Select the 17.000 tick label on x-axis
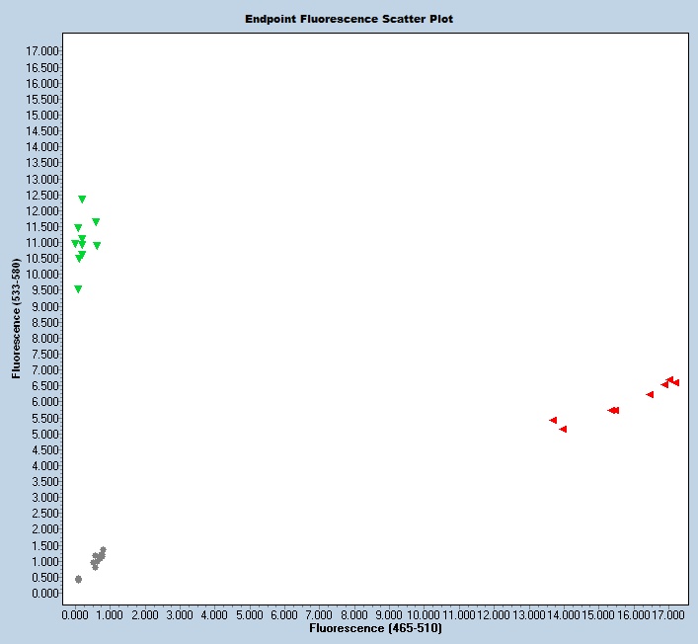This screenshot has width=698, height=644. (x=667, y=614)
